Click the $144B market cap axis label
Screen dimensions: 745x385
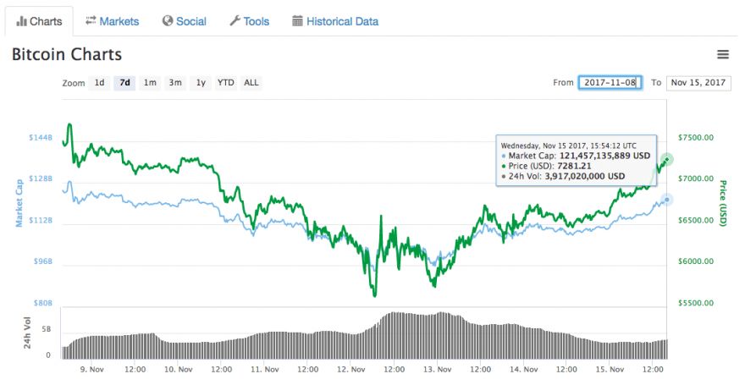tap(41, 138)
